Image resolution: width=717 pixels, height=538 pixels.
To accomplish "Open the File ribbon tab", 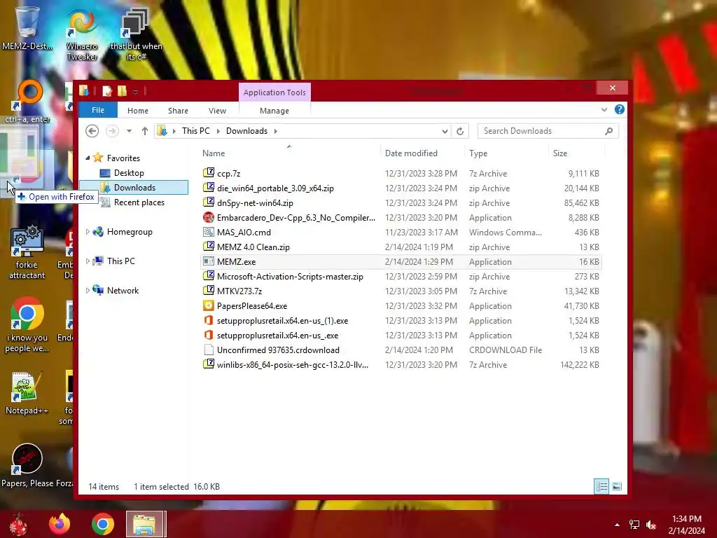I will [98, 110].
